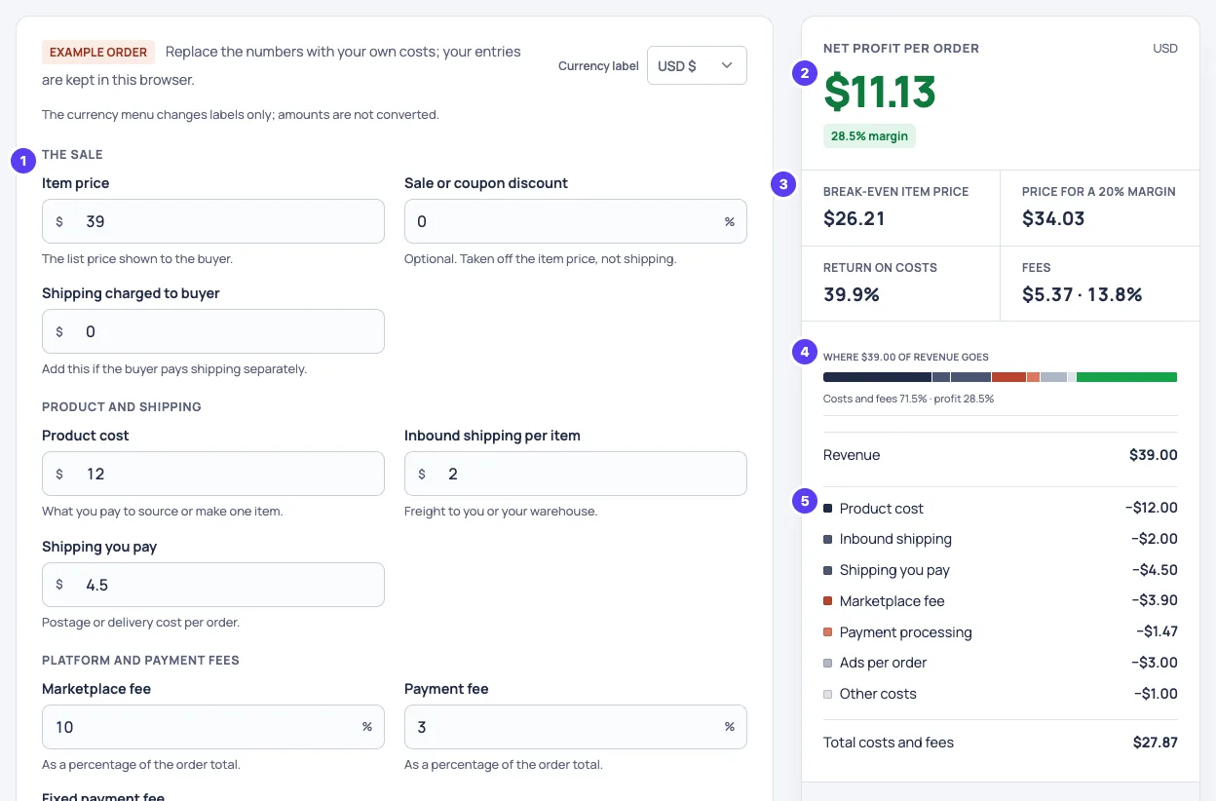
Task: Open the Currency label USD $ dropdown
Action: tap(697, 65)
